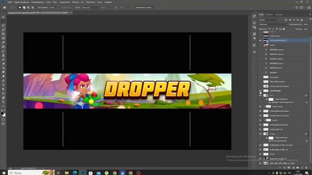The image size is (312, 175).
Task: Open the selection Style dropdown Обычный
Action: click(x=90, y=8)
